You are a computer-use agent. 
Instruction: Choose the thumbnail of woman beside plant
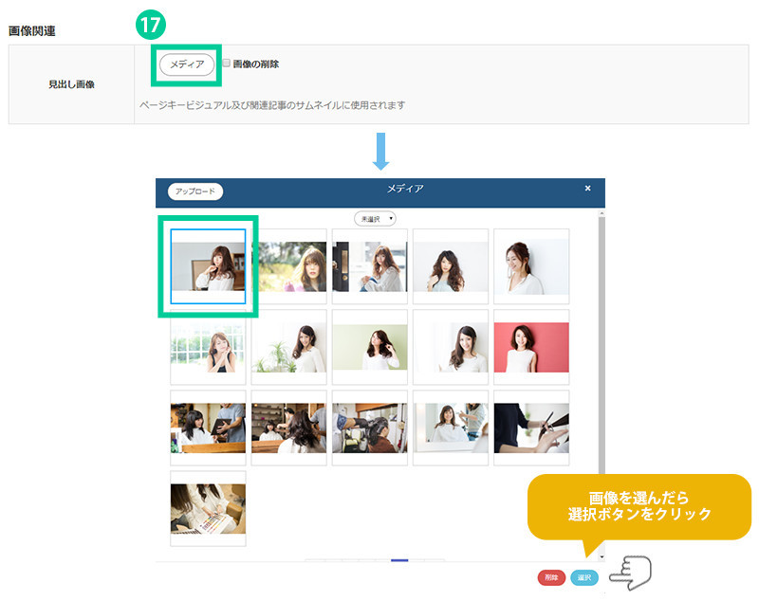pos(289,346)
